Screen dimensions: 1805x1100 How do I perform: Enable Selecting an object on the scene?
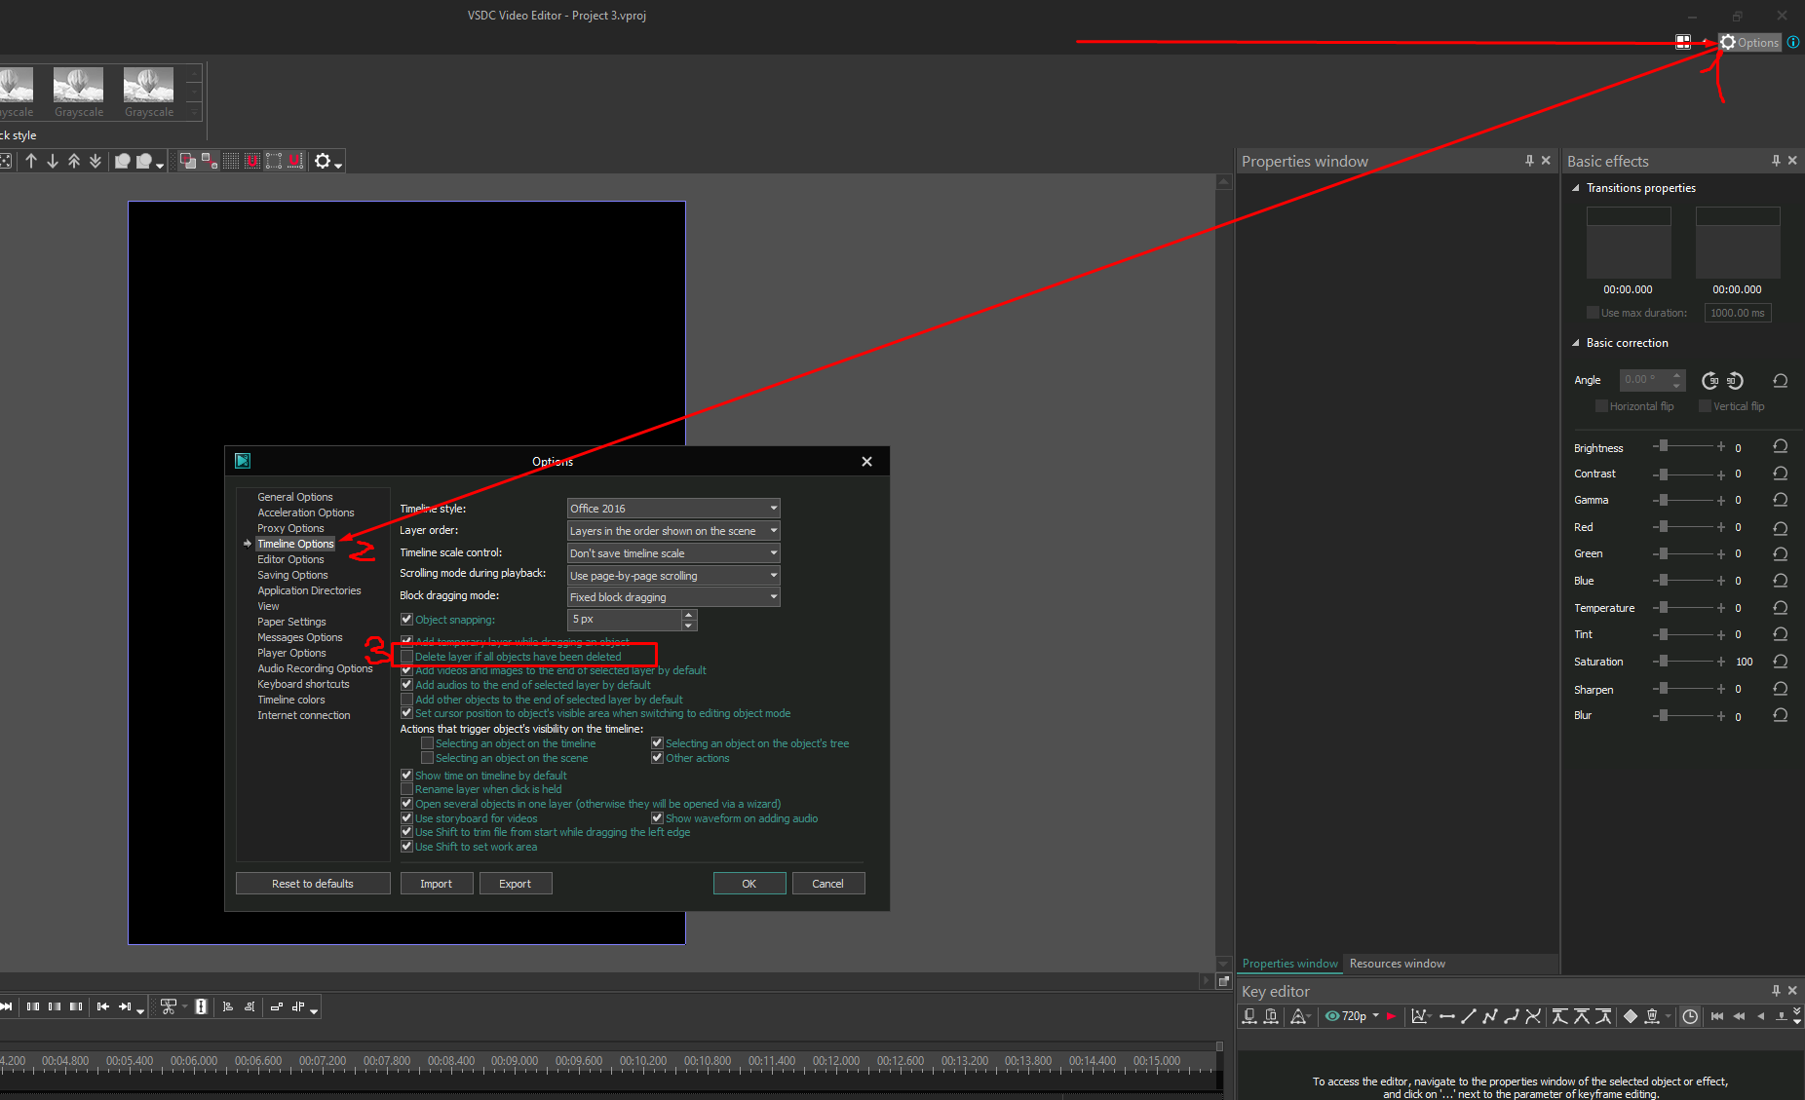(427, 758)
